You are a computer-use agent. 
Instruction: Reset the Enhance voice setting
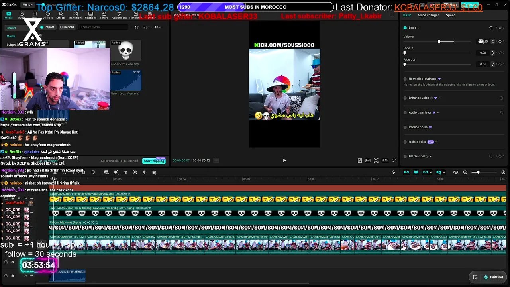tap(501, 98)
